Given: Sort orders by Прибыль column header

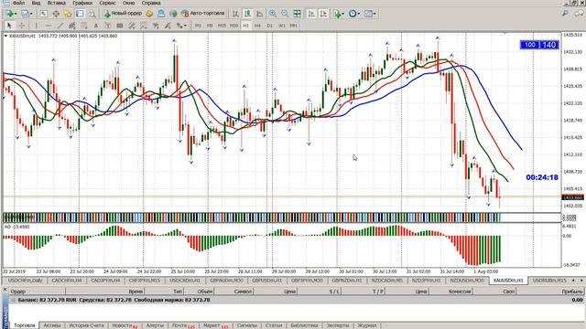Looking at the screenshot, I should [571, 292].
